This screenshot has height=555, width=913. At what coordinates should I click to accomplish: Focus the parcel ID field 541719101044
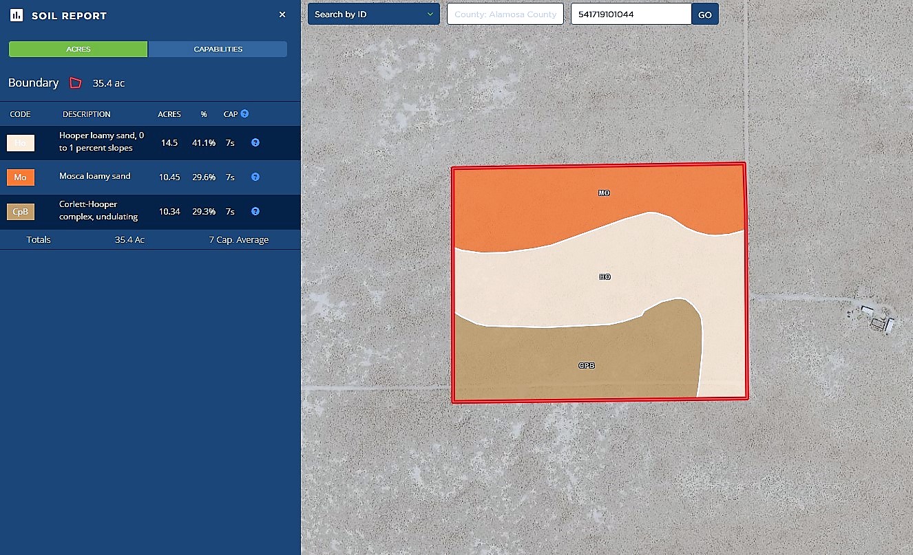coord(630,14)
